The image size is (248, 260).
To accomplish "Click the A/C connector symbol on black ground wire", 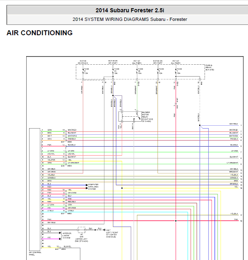I will point(82,230).
